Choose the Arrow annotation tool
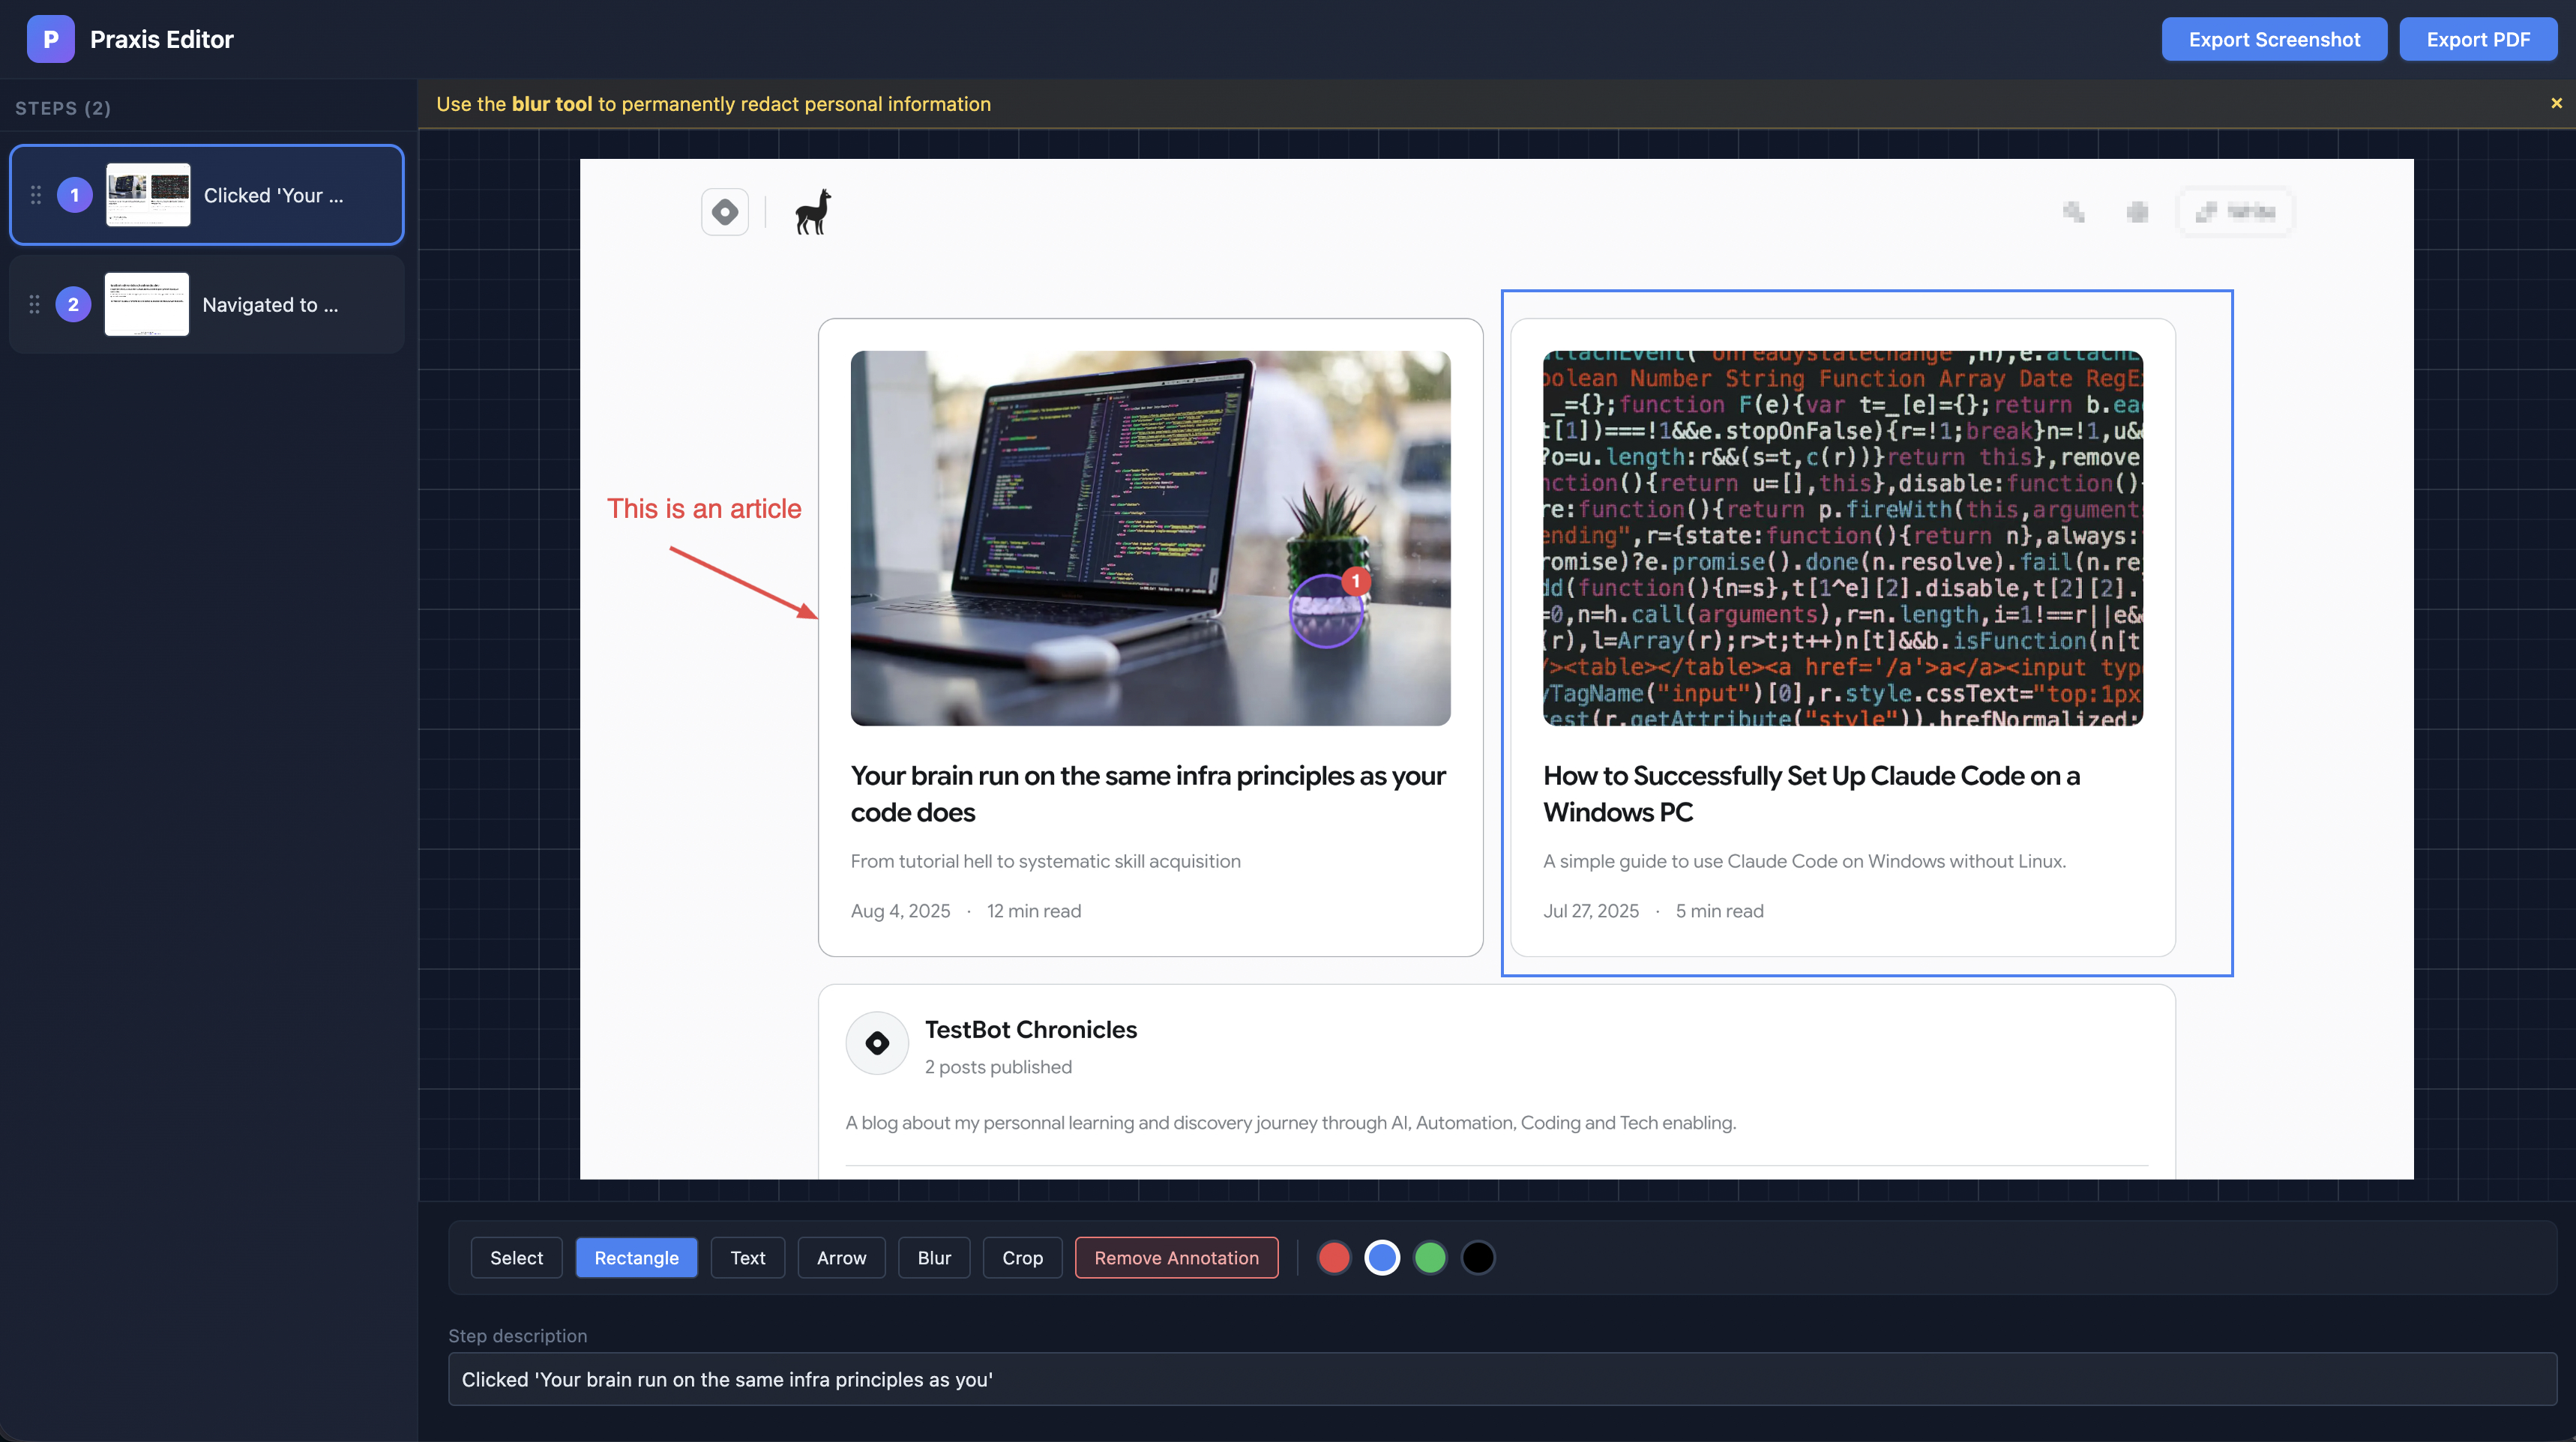The height and width of the screenshot is (1442, 2576). click(841, 1257)
